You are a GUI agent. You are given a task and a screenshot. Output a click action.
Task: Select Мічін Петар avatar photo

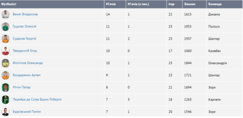point(6,87)
